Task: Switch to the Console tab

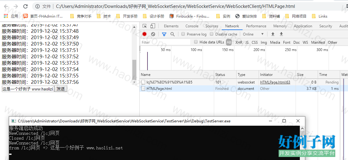Action: click(192, 26)
